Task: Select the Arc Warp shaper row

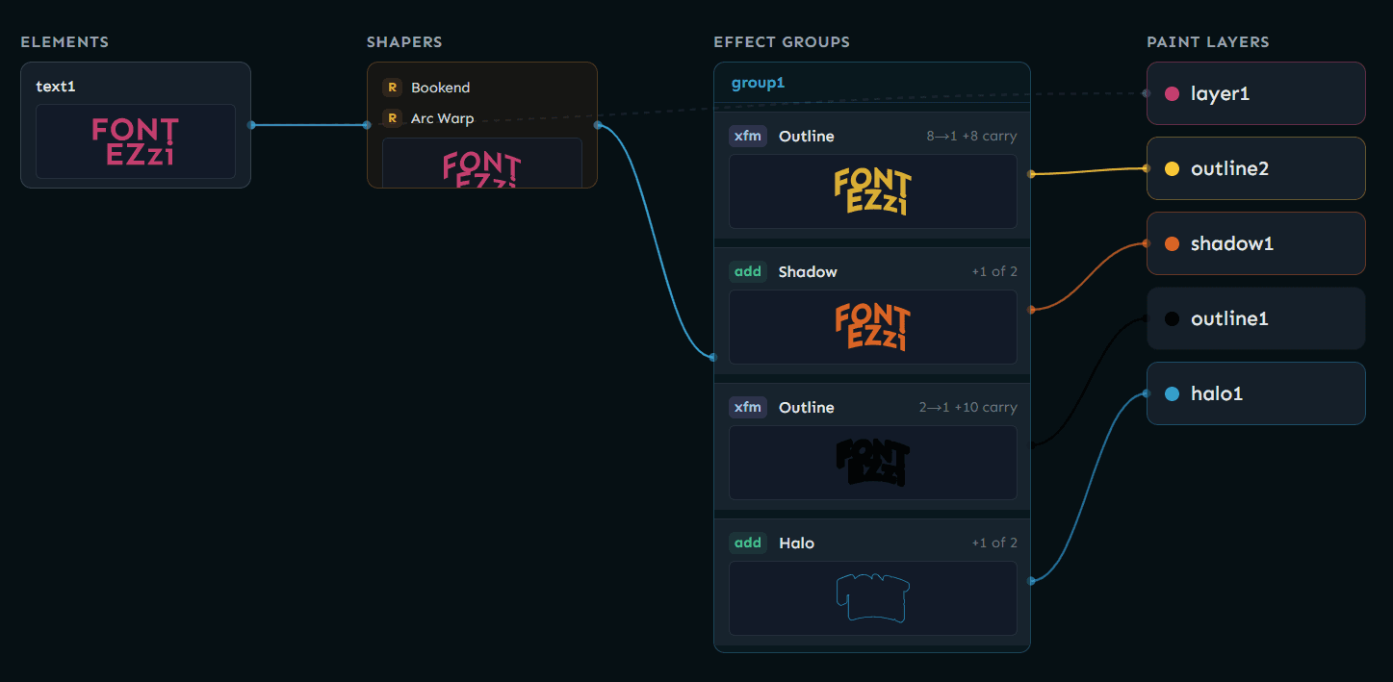Action: (482, 118)
